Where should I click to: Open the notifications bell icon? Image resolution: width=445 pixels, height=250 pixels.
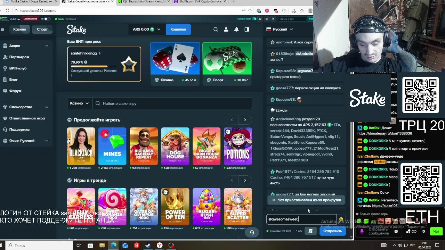(236, 30)
